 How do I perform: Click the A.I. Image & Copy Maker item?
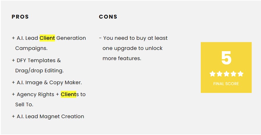(47, 82)
